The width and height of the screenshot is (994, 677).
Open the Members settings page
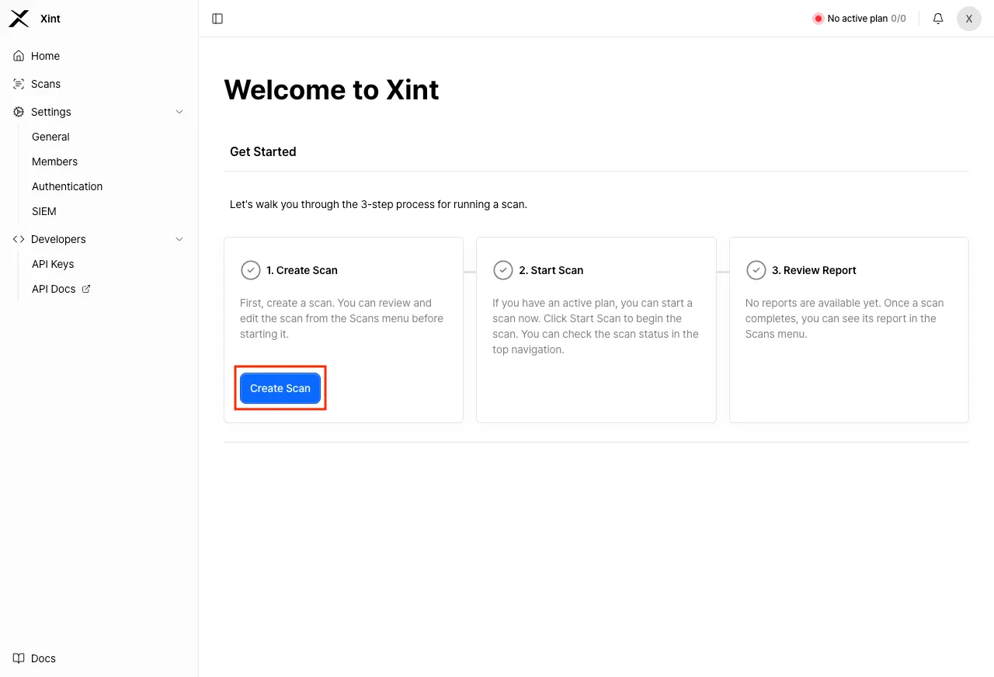54,161
